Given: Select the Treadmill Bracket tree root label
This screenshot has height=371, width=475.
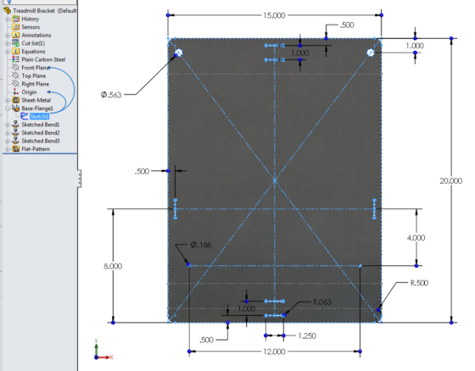Looking at the screenshot, I should [45, 11].
